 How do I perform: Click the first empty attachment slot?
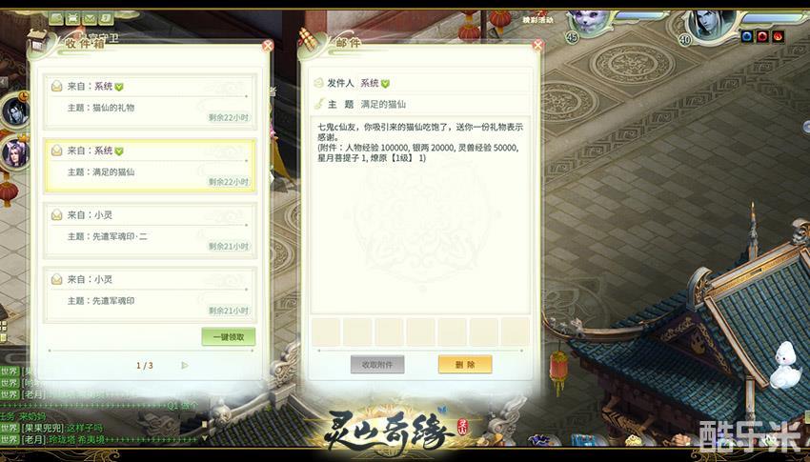pyautogui.click(x=326, y=331)
